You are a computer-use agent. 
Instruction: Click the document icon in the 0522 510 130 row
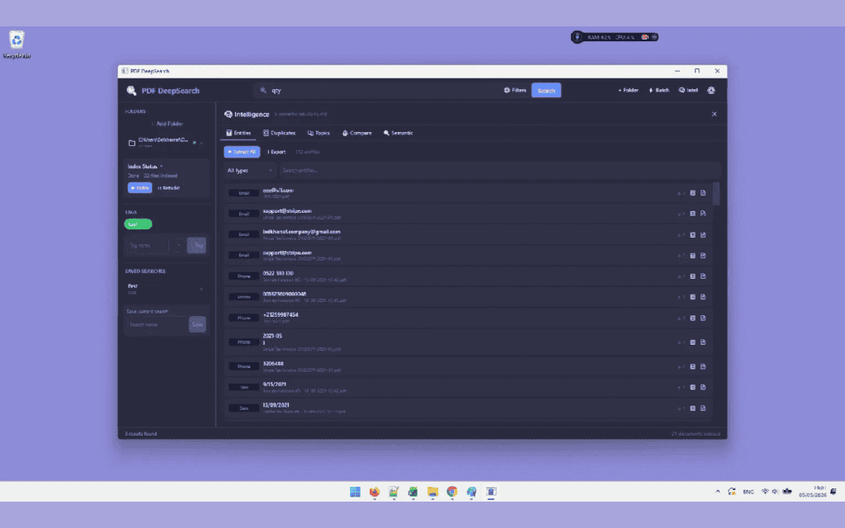point(703,276)
